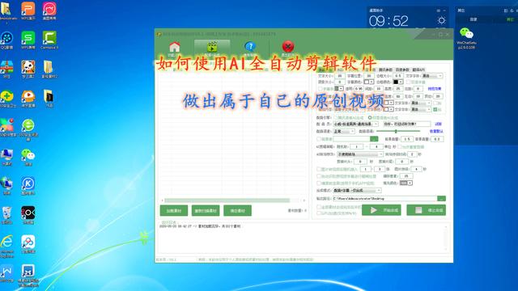Click the sun weather icon in clock widget
Image resolution: width=518 pixels, height=291 pixels.
441,20
